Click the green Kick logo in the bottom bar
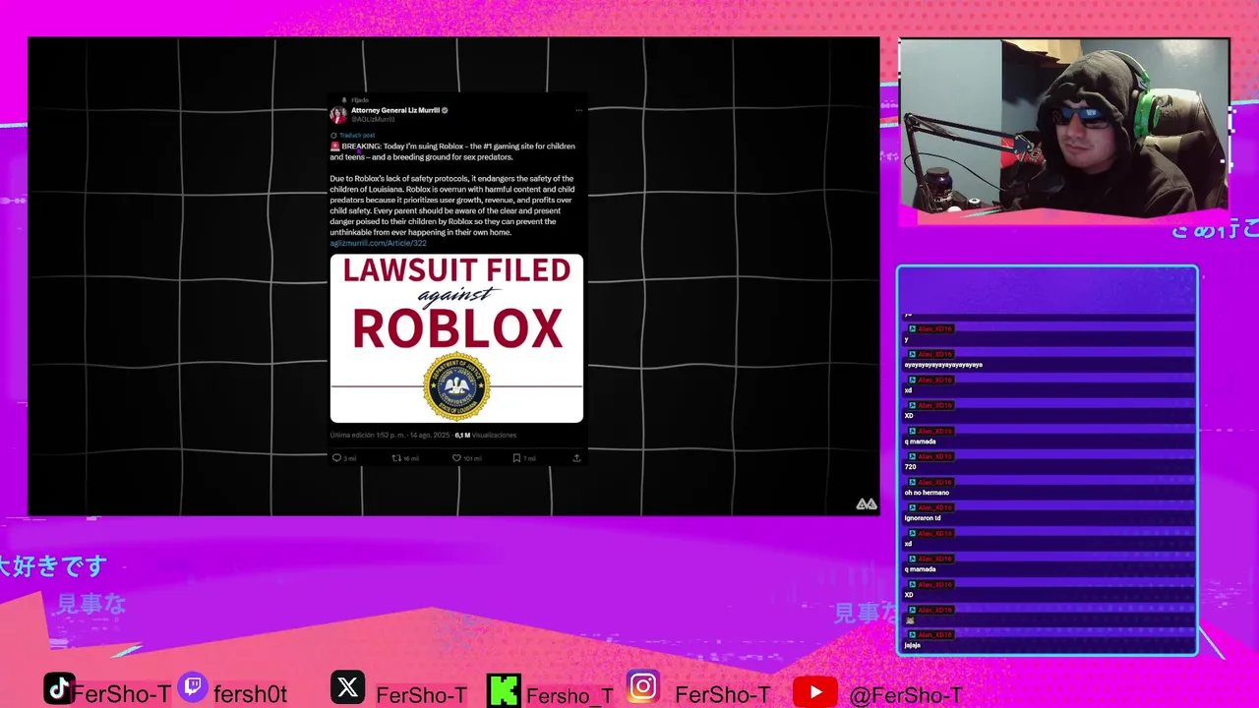 [x=504, y=690]
